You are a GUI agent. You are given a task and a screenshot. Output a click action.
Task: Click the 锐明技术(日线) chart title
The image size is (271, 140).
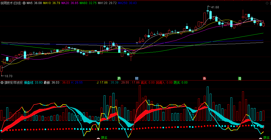11,3
